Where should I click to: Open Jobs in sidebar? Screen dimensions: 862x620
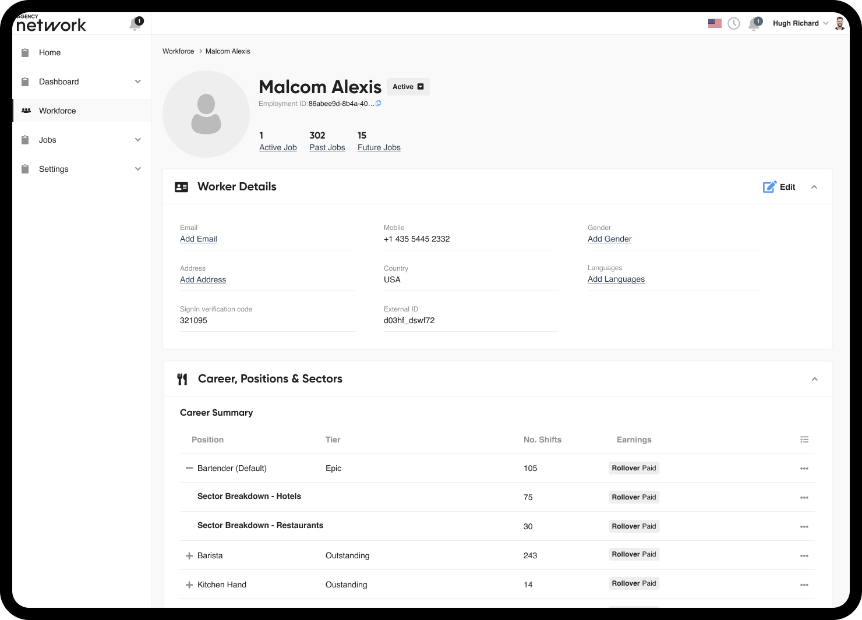(82, 140)
